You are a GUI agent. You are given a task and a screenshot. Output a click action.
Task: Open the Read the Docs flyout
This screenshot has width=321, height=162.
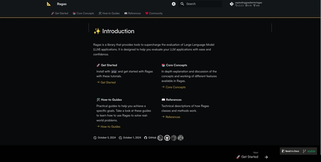tap(299, 151)
